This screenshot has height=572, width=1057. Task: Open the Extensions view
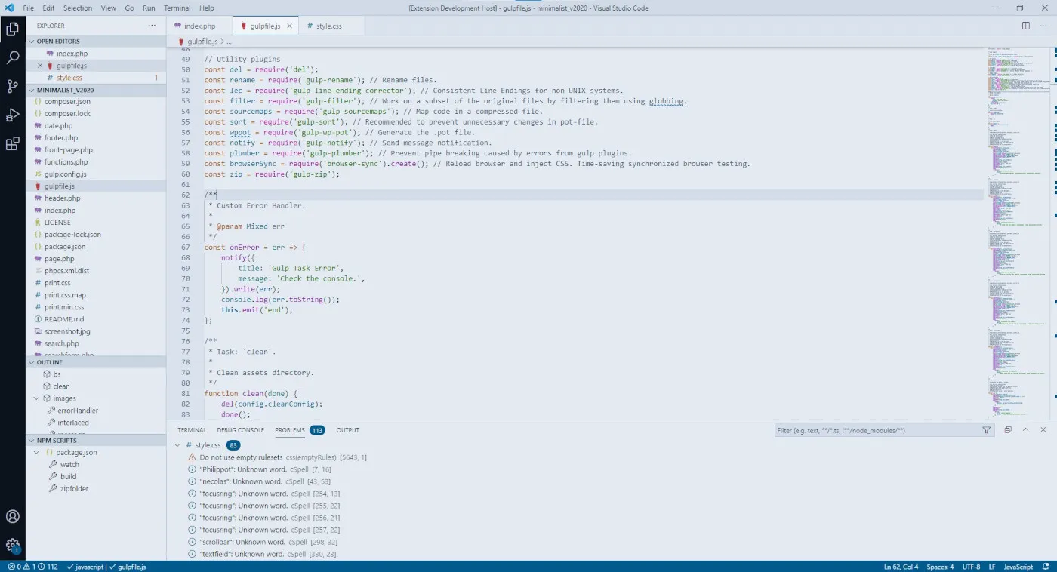click(x=13, y=143)
